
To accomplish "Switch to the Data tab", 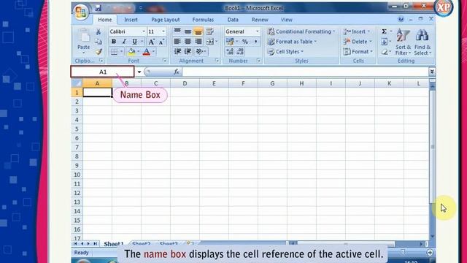I will pyautogui.click(x=233, y=20).
